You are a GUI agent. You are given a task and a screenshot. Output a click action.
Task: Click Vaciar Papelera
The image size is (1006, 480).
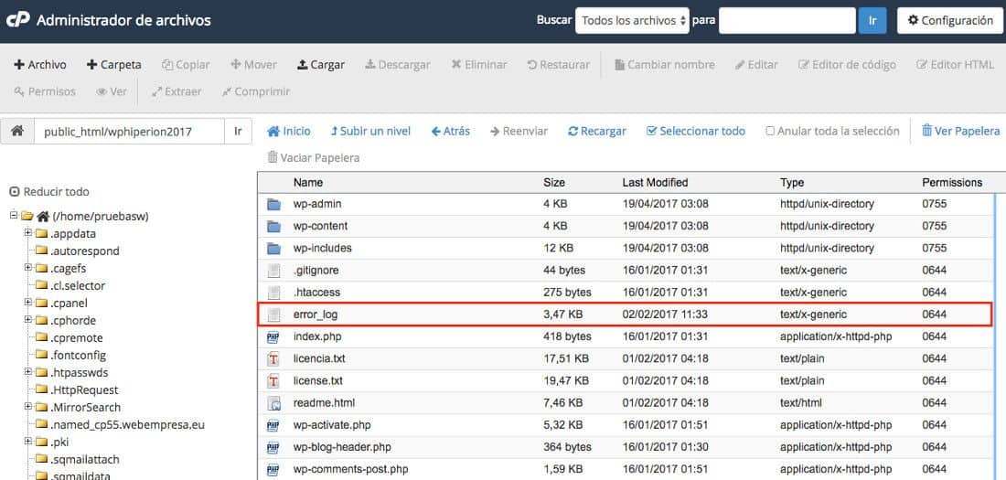(x=314, y=157)
